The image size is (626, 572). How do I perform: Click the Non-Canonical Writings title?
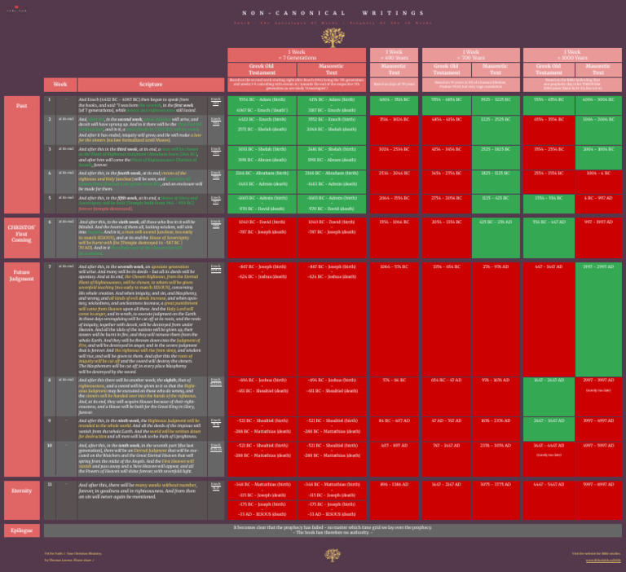point(333,13)
